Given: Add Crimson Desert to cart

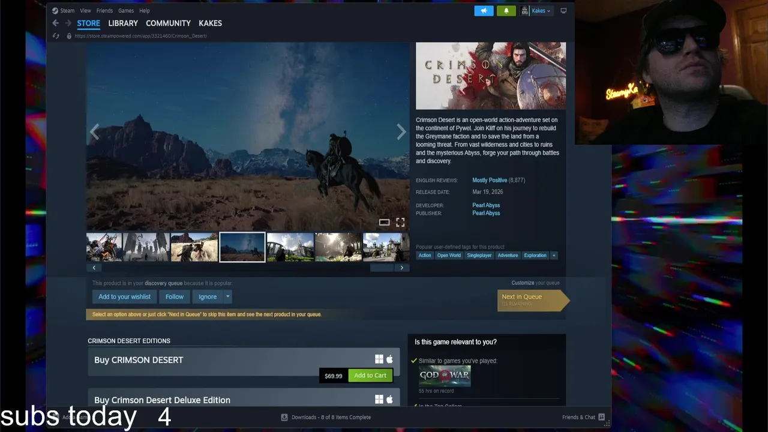Looking at the screenshot, I should pyautogui.click(x=370, y=376).
